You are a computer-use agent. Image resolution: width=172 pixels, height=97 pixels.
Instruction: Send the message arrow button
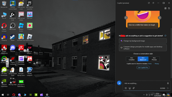click(168, 88)
